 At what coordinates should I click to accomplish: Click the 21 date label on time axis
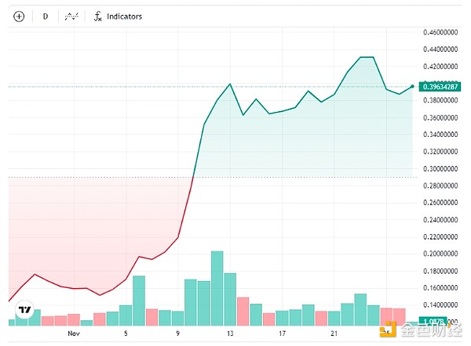[x=334, y=334]
